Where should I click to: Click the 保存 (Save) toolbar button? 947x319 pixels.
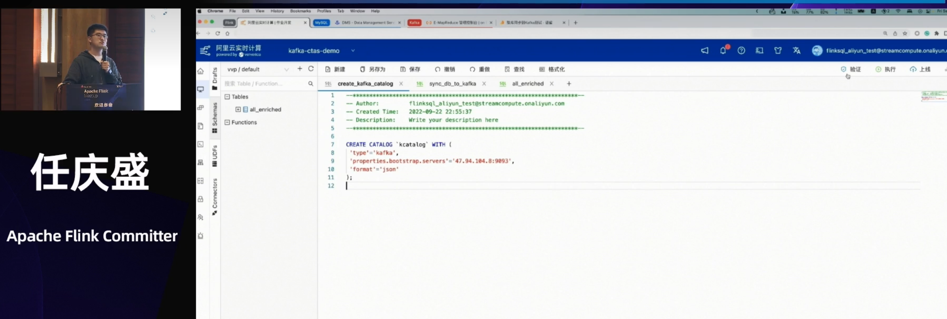tap(410, 69)
